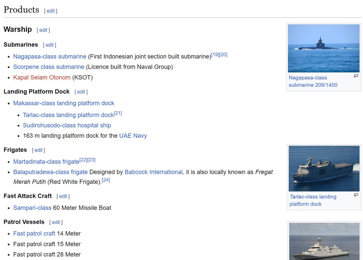Jump to citation 24
The image size is (363, 260).
click(x=106, y=180)
